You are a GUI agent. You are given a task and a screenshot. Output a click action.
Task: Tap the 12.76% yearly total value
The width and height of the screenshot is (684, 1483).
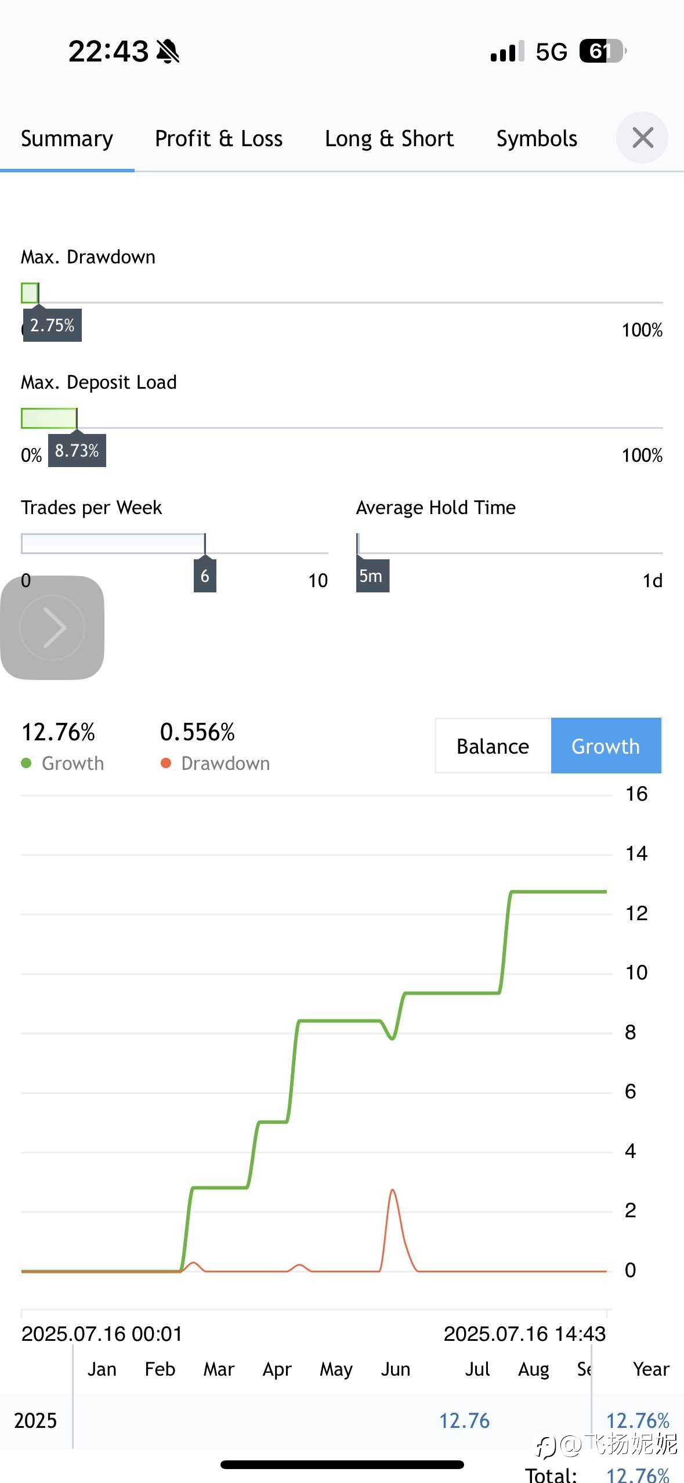(x=638, y=1420)
